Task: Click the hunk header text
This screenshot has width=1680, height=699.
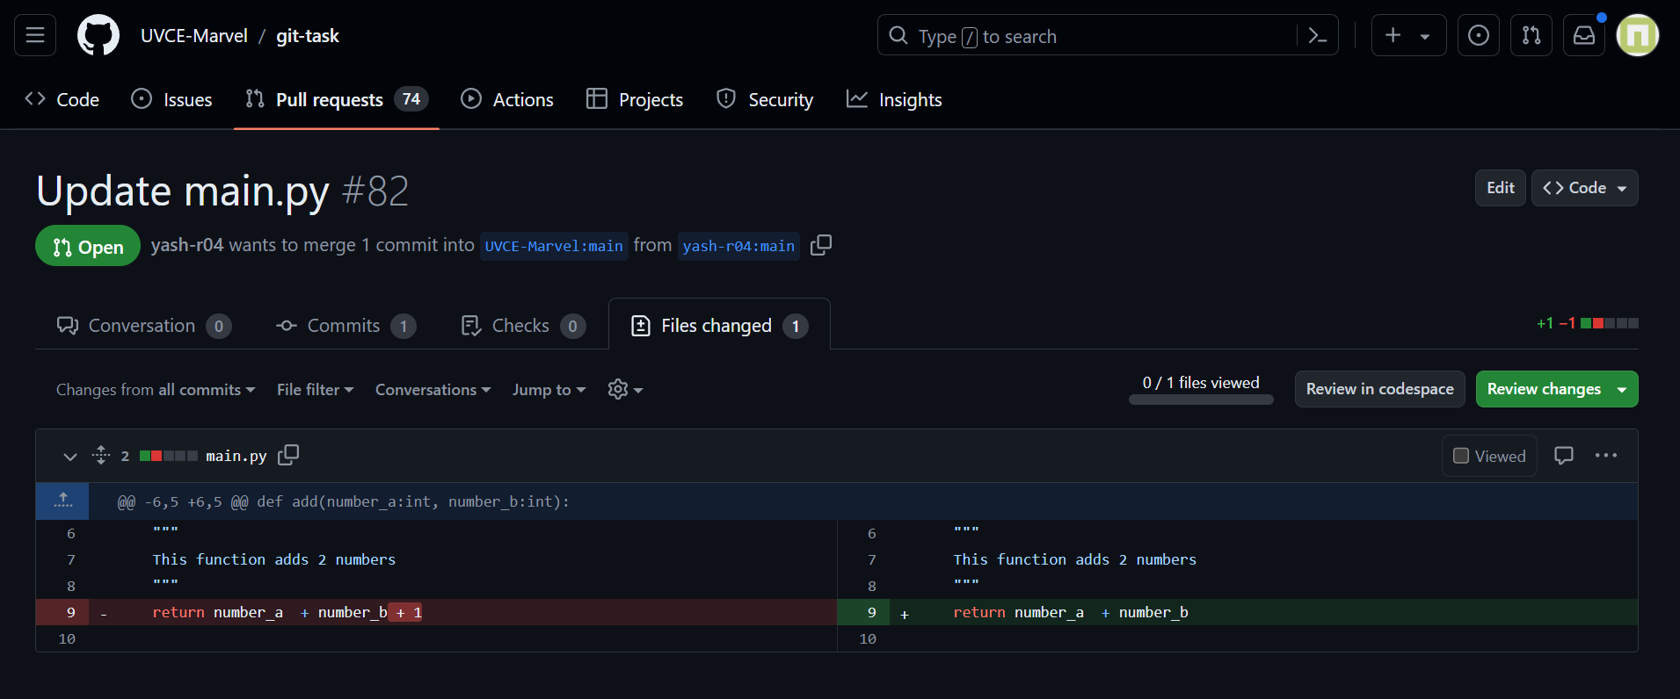Action: [343, 501]
